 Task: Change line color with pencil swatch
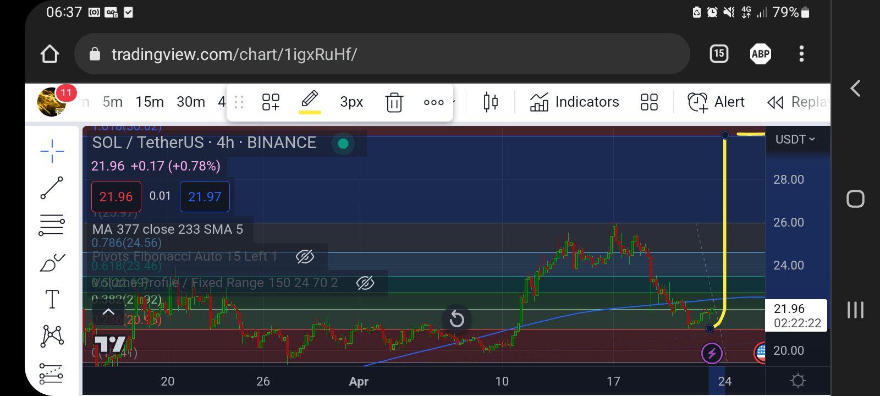[x=310, y=102]
